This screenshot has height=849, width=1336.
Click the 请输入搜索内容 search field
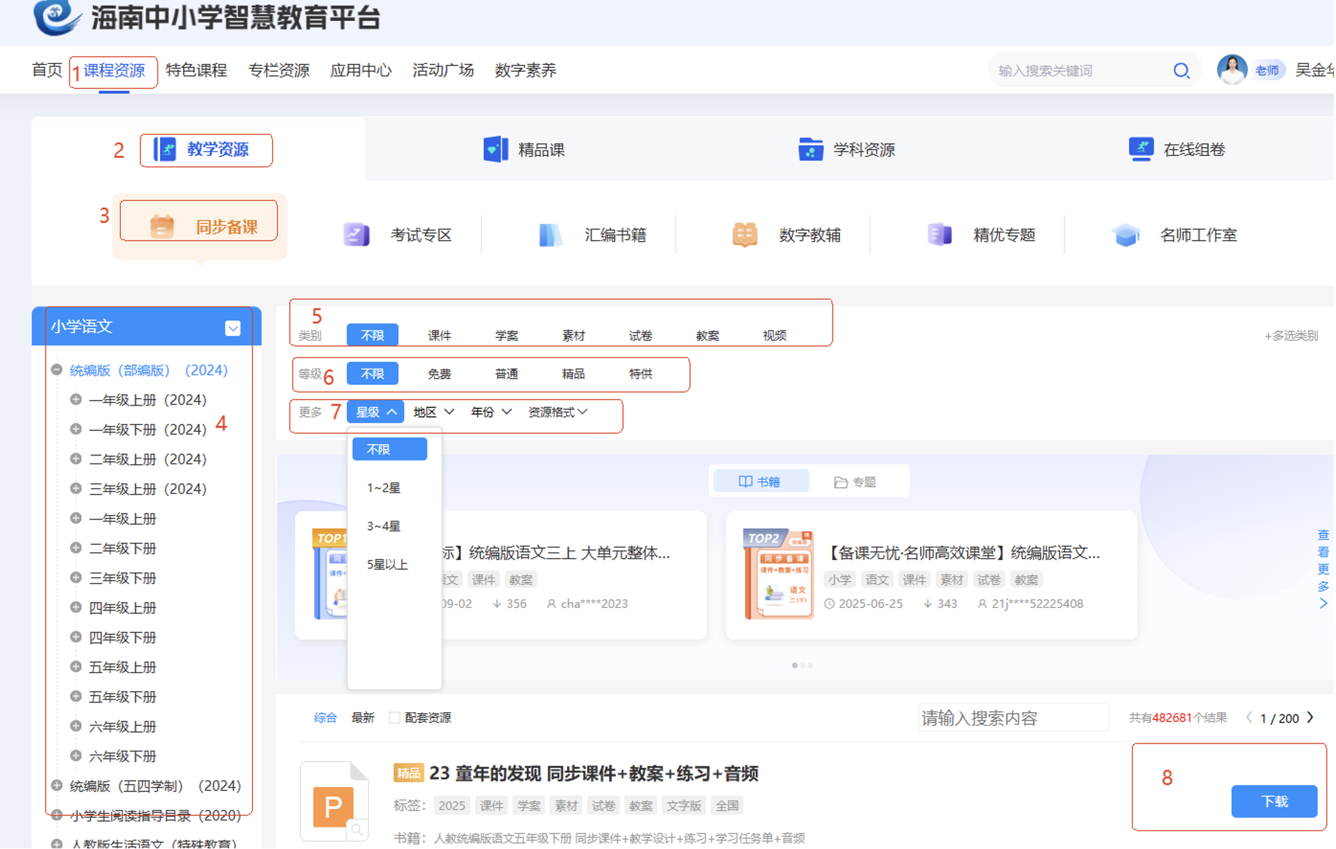(x=1012, y=718)
